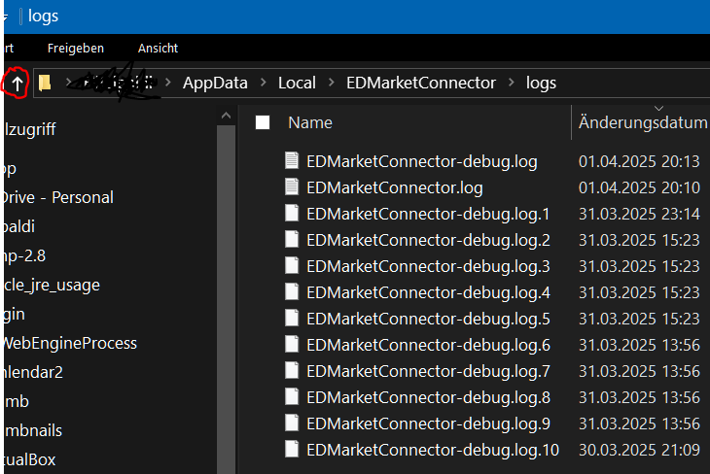Viewport: 710px width, 474px height.
Task: Select cle_jre_usage item in navigation pane
Action: click(51, 285)
